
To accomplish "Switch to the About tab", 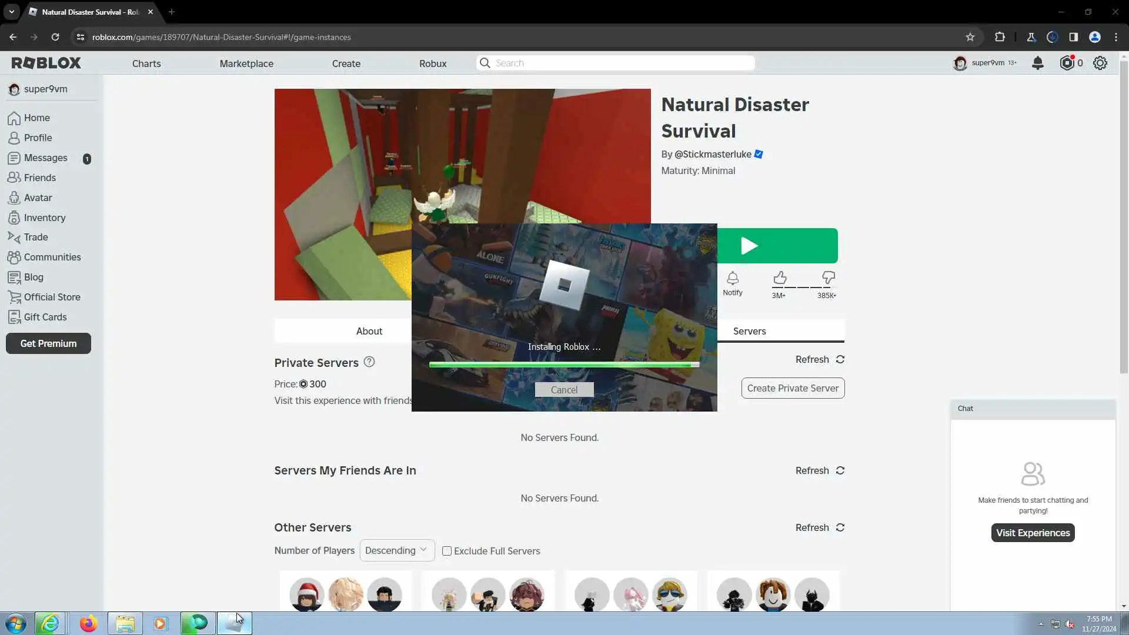I will tap(369, 331).
